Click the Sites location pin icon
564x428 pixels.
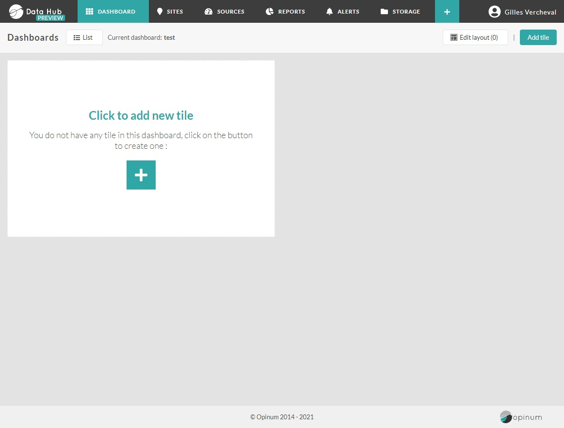pyautogui.click(x=160, y=11)
